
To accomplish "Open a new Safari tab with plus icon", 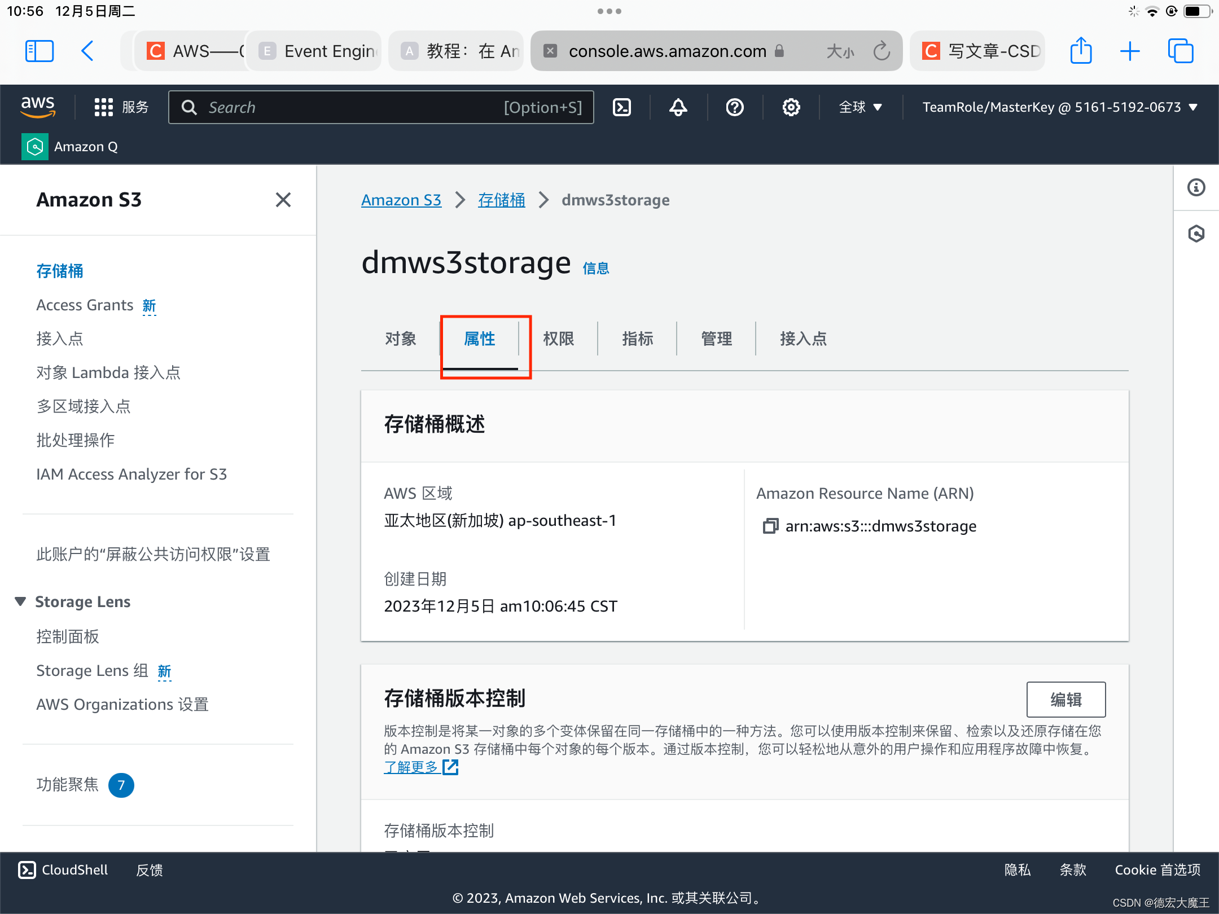I will [x=1130, y=51].
